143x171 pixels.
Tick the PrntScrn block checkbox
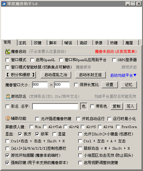tap(118, 127)
